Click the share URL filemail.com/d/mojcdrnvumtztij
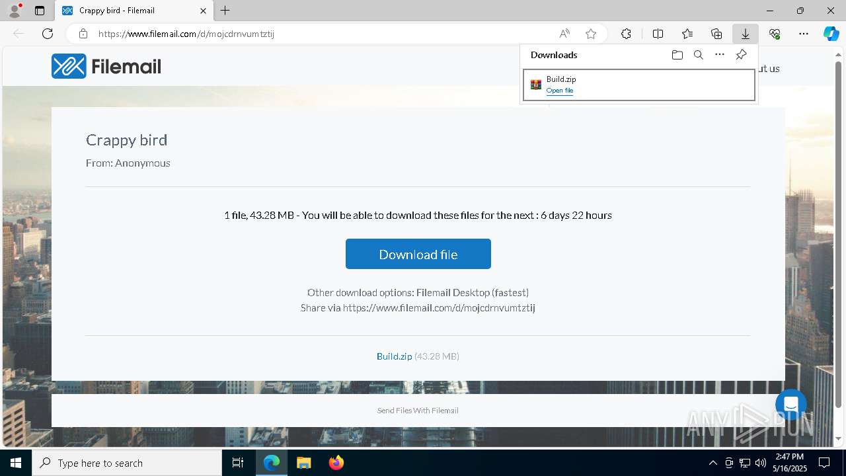 [439, 308]
